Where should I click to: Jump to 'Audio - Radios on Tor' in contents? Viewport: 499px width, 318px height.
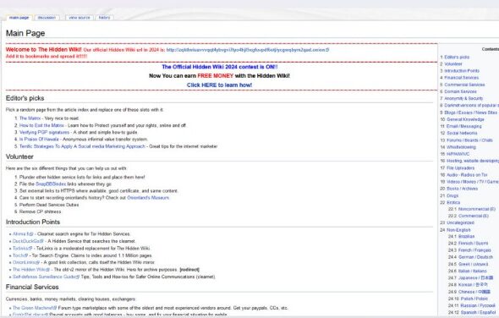click(x=467, y=175)
